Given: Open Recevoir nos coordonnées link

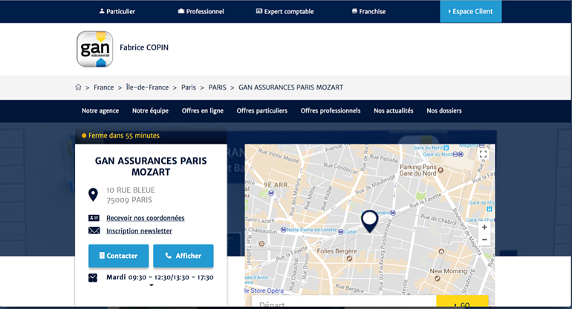Looking at the screenshot, I should tap(145, 218).
